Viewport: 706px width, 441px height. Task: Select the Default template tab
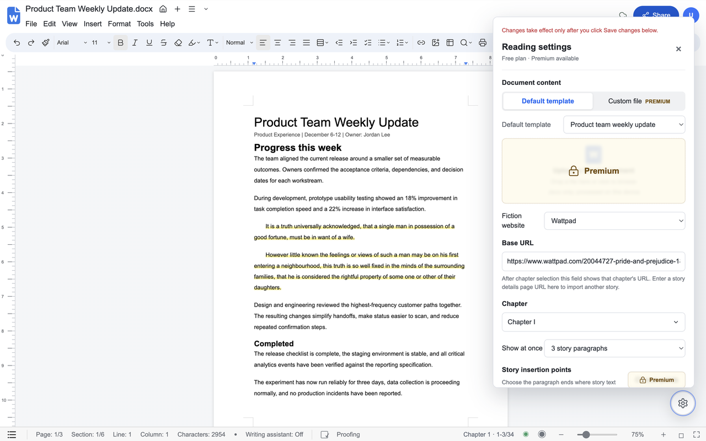coord(548,101)
